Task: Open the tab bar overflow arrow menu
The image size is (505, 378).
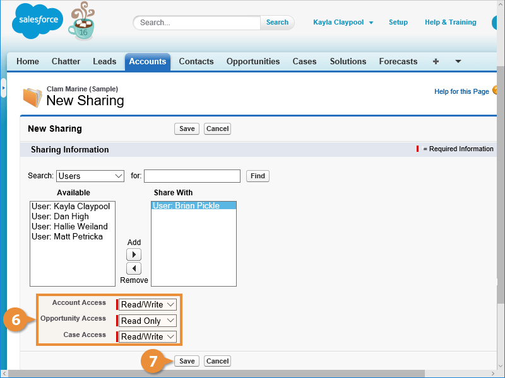Action: pos(458,61)
